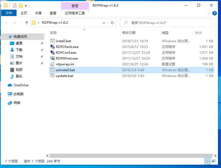Click RDPWrap-v1.6.2 breadcrumb in address bar
Screen dimensions: 221x168
click(x=55, y=23)
